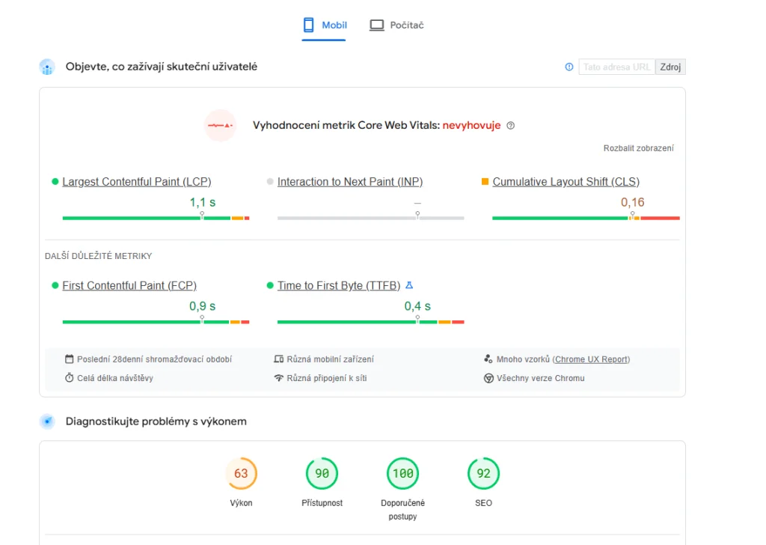Viewport: 766px width, 545px height.
Task: Click the Doporučené postupy score gauge 100
Action: pos(402,474)
